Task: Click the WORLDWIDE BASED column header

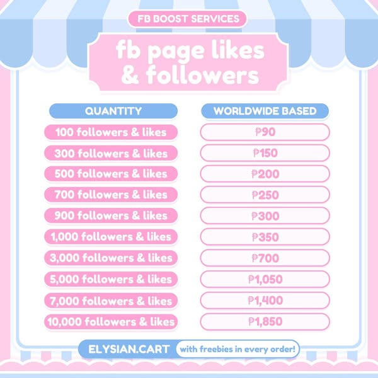Action: coord(265,112)
